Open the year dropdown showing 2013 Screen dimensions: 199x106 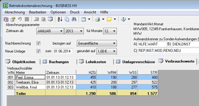point(74,31)
